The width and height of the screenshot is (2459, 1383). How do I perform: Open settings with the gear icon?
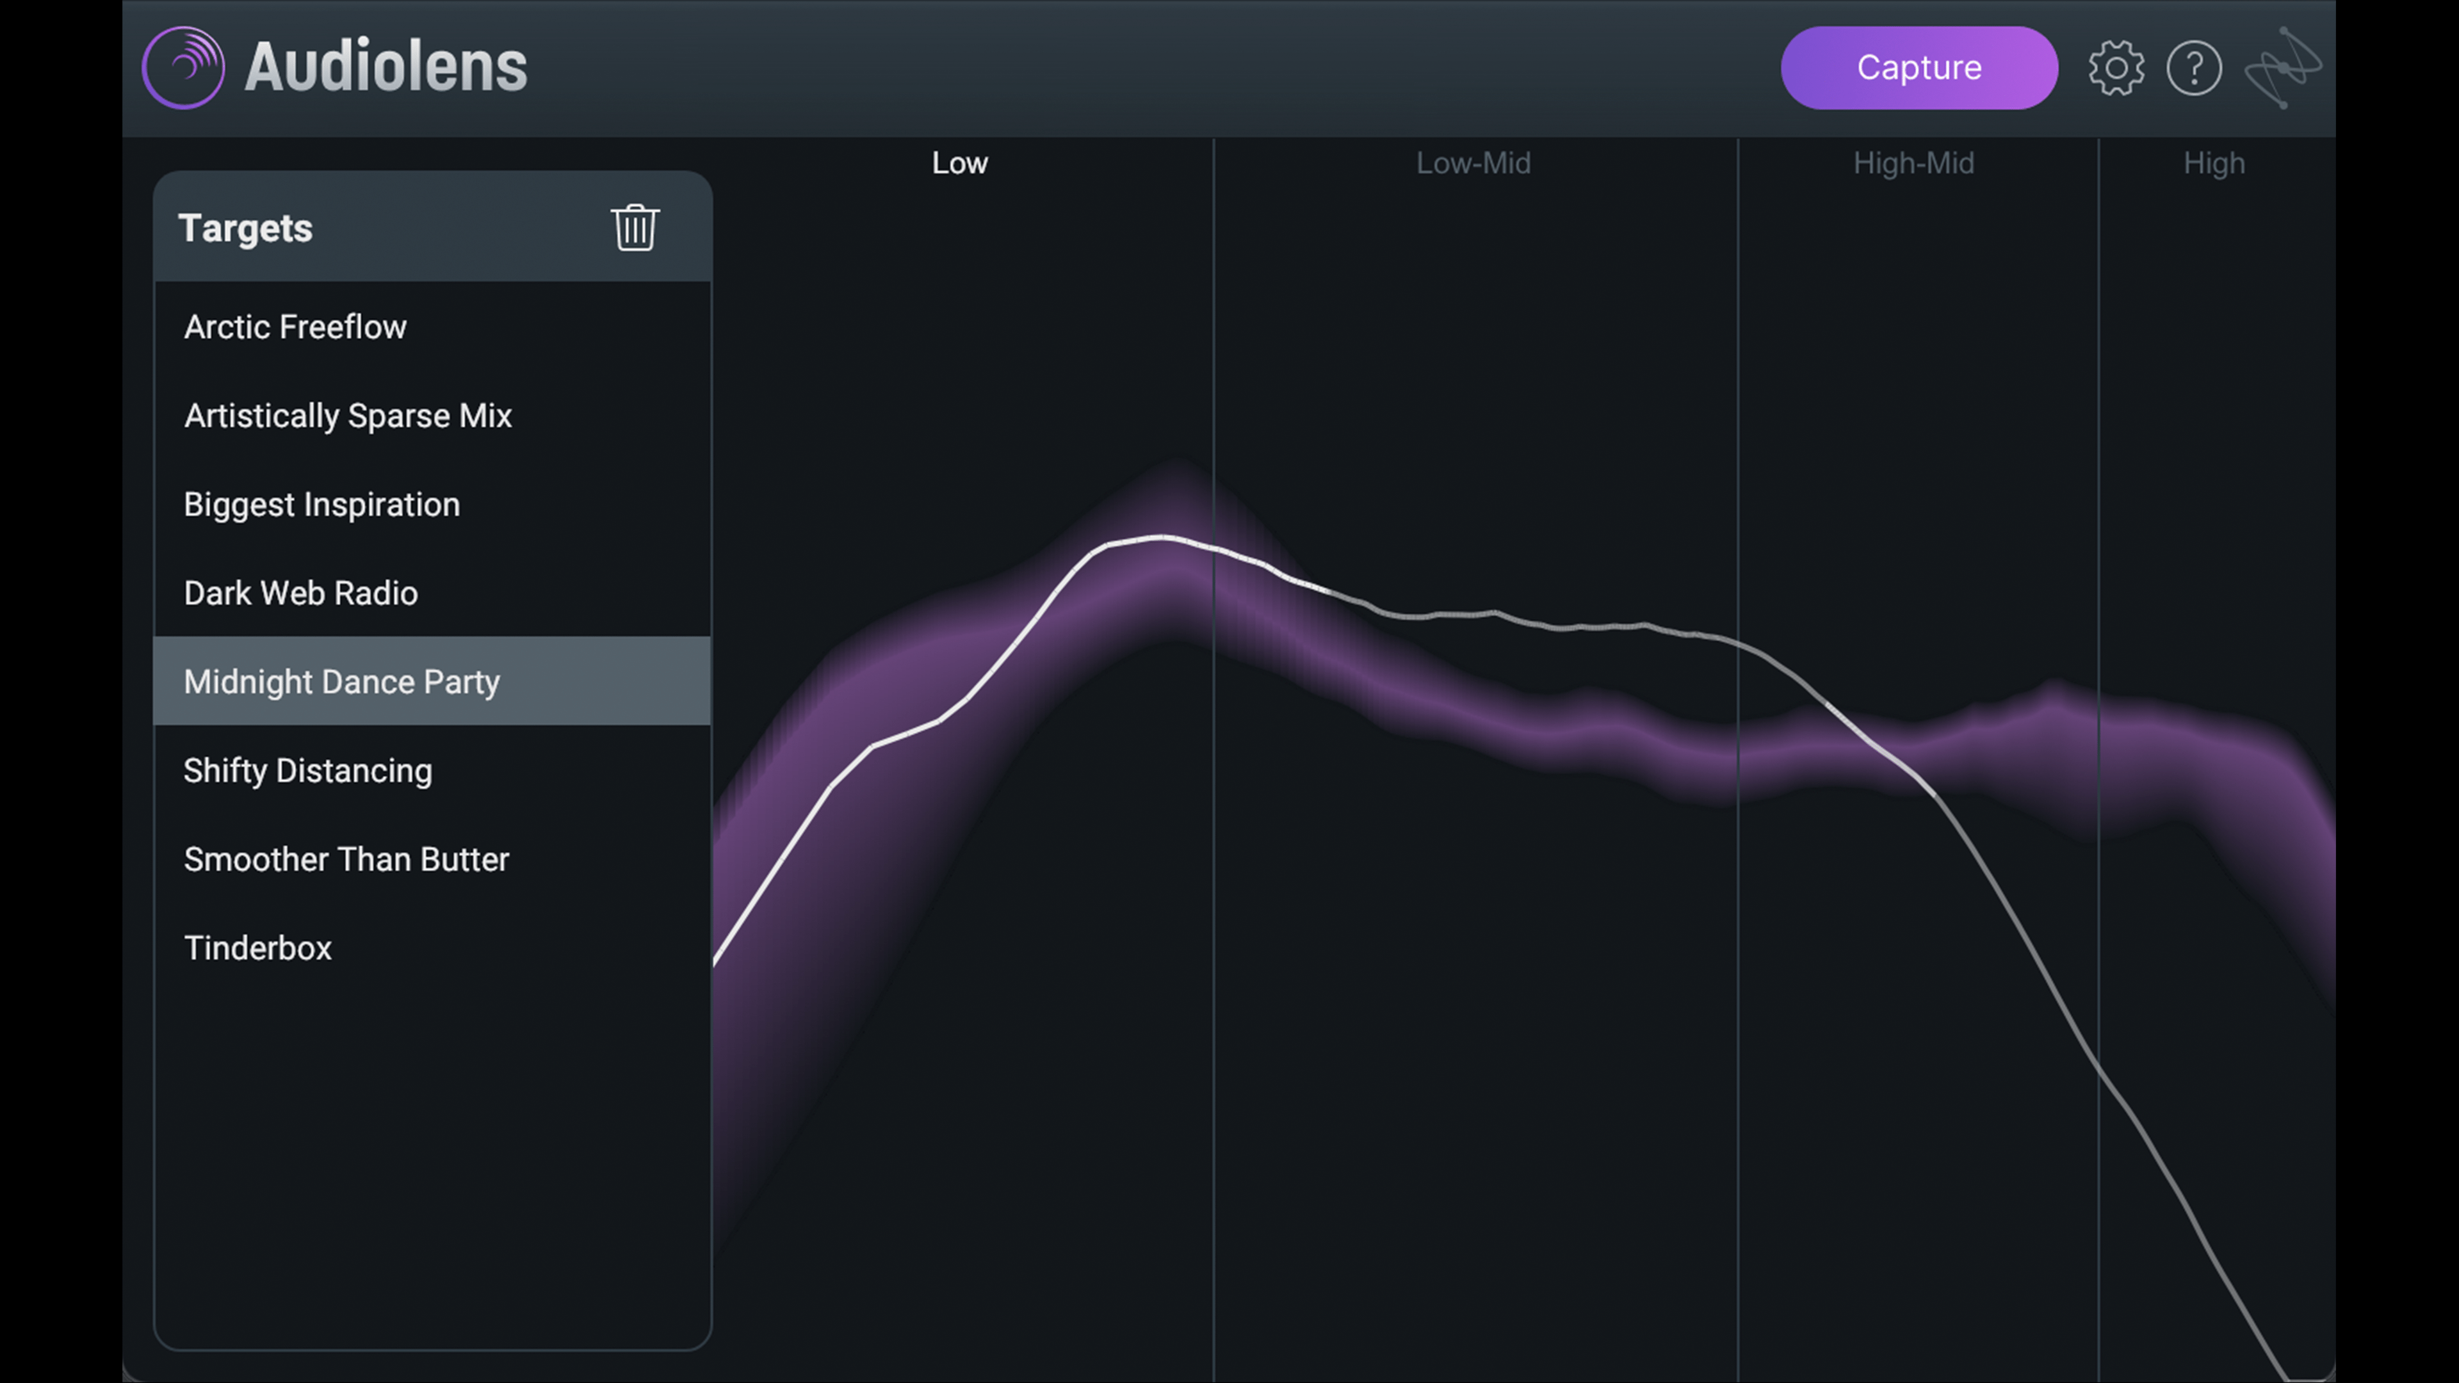2116,68
